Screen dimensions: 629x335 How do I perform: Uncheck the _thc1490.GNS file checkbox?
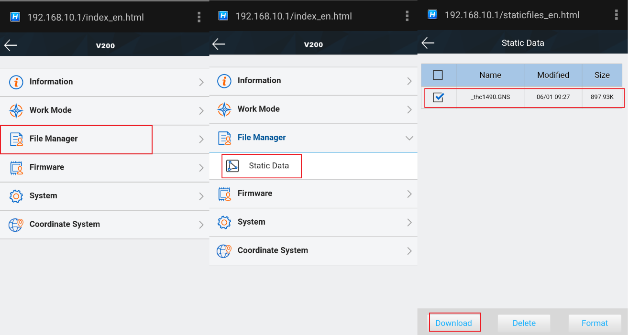[x=438, y=97]
